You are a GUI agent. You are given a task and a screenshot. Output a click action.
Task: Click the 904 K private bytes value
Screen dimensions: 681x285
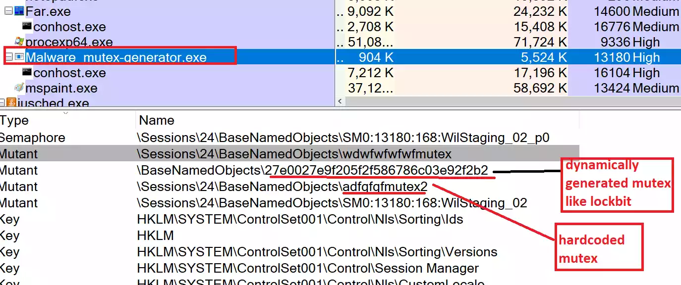point(376,57)
